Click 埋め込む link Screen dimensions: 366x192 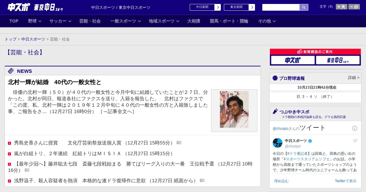pyautogui.click(x=281, y=181)
